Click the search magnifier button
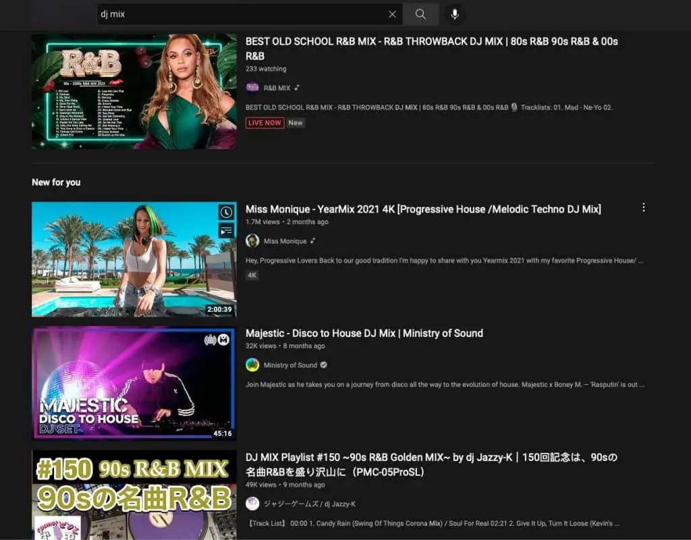The height and width of the screenshot is (540, 691). click(420, 14)
